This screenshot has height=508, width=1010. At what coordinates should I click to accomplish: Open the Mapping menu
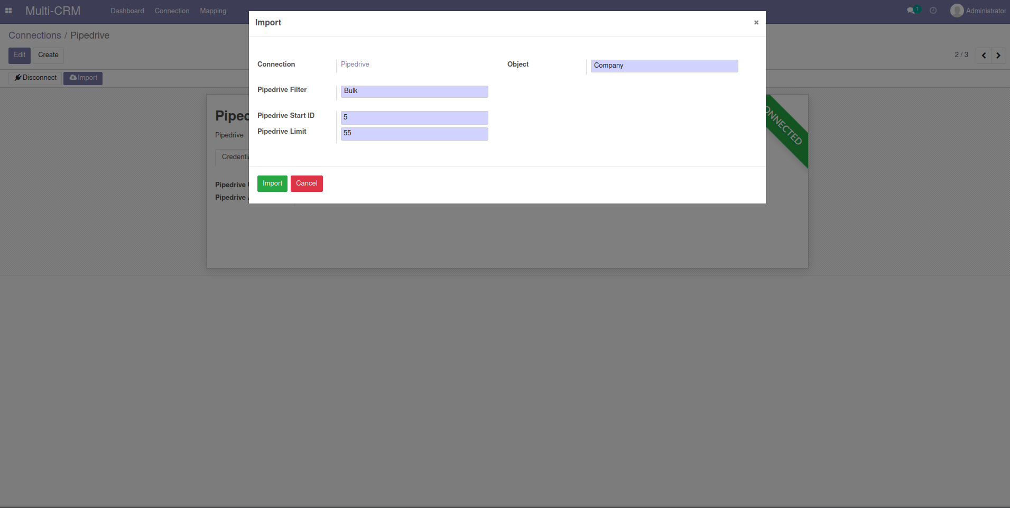click(213, 11)
